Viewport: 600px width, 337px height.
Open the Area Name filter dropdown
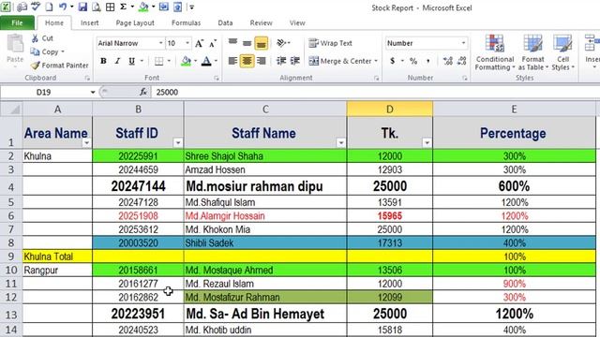pyautogui.click(x=87, y=143)
